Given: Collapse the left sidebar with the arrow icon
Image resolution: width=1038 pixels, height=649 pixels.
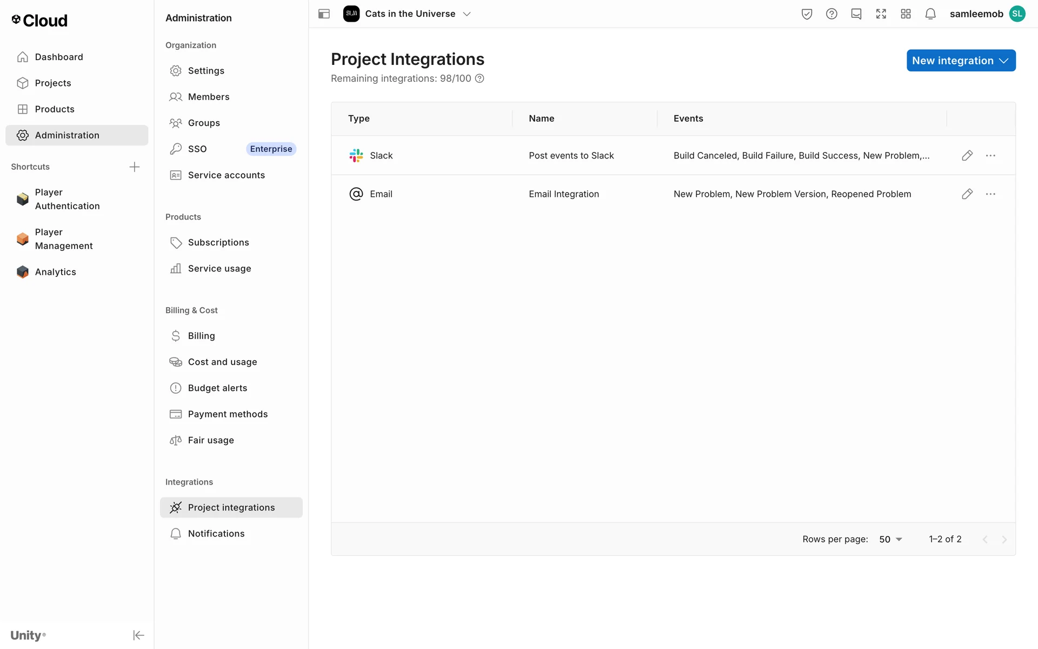Looking at the screenshot, I should (138, 635).
